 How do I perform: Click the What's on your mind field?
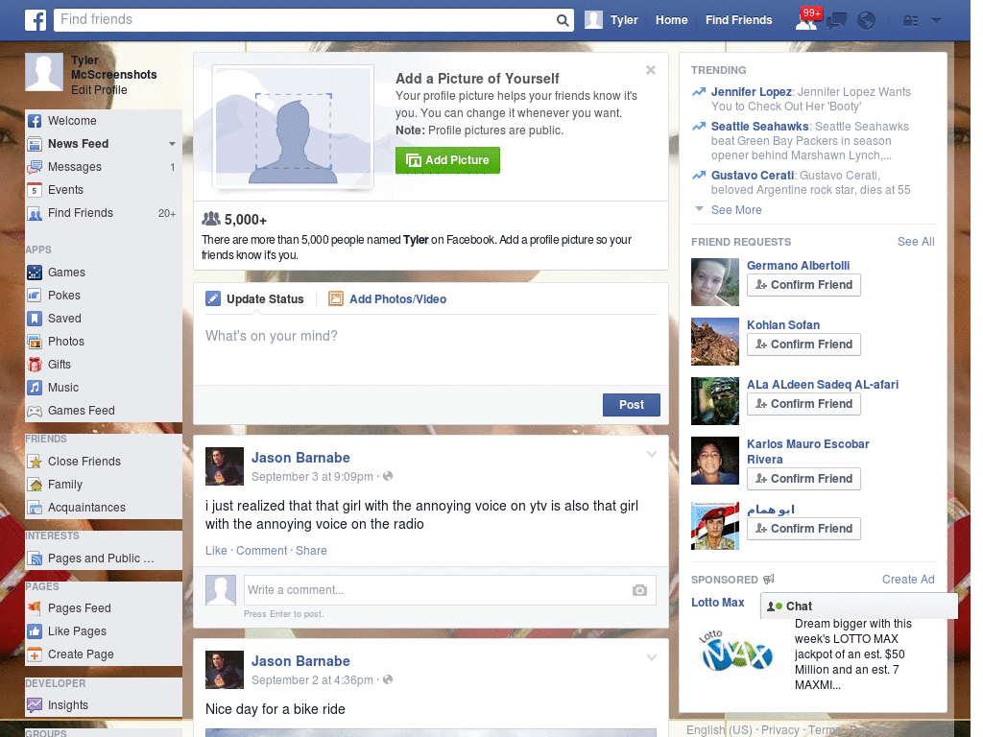tap(431, 349)
